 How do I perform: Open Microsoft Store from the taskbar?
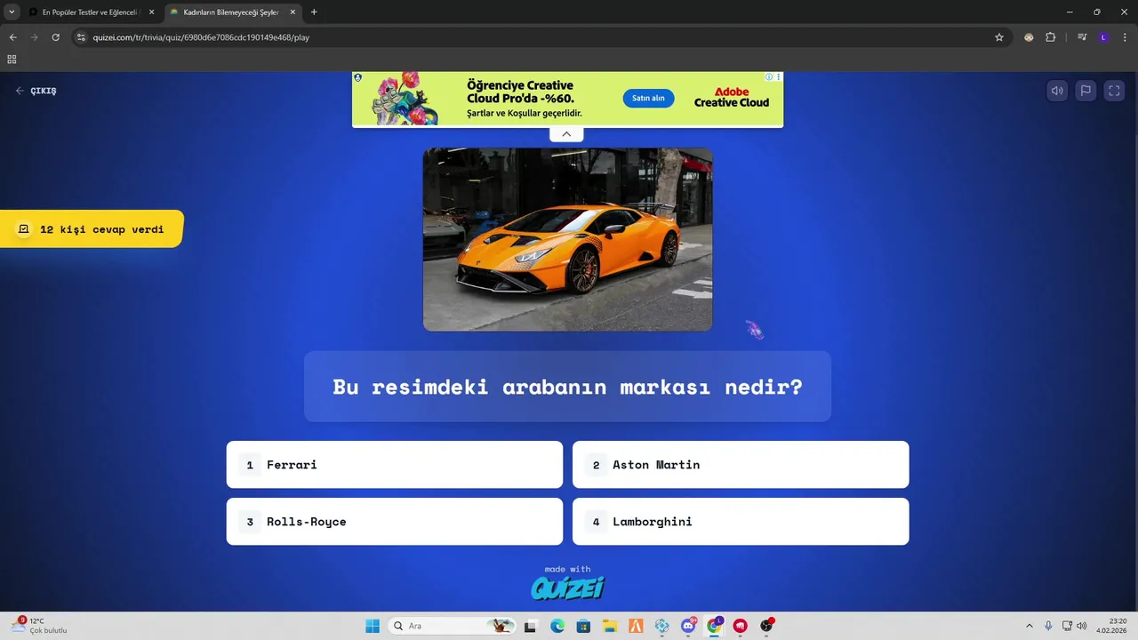coord(584,626)
